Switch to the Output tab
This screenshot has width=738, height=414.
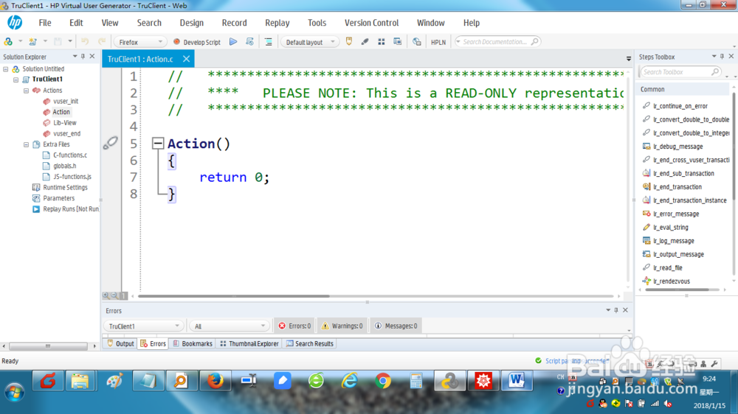pos(120,343)
